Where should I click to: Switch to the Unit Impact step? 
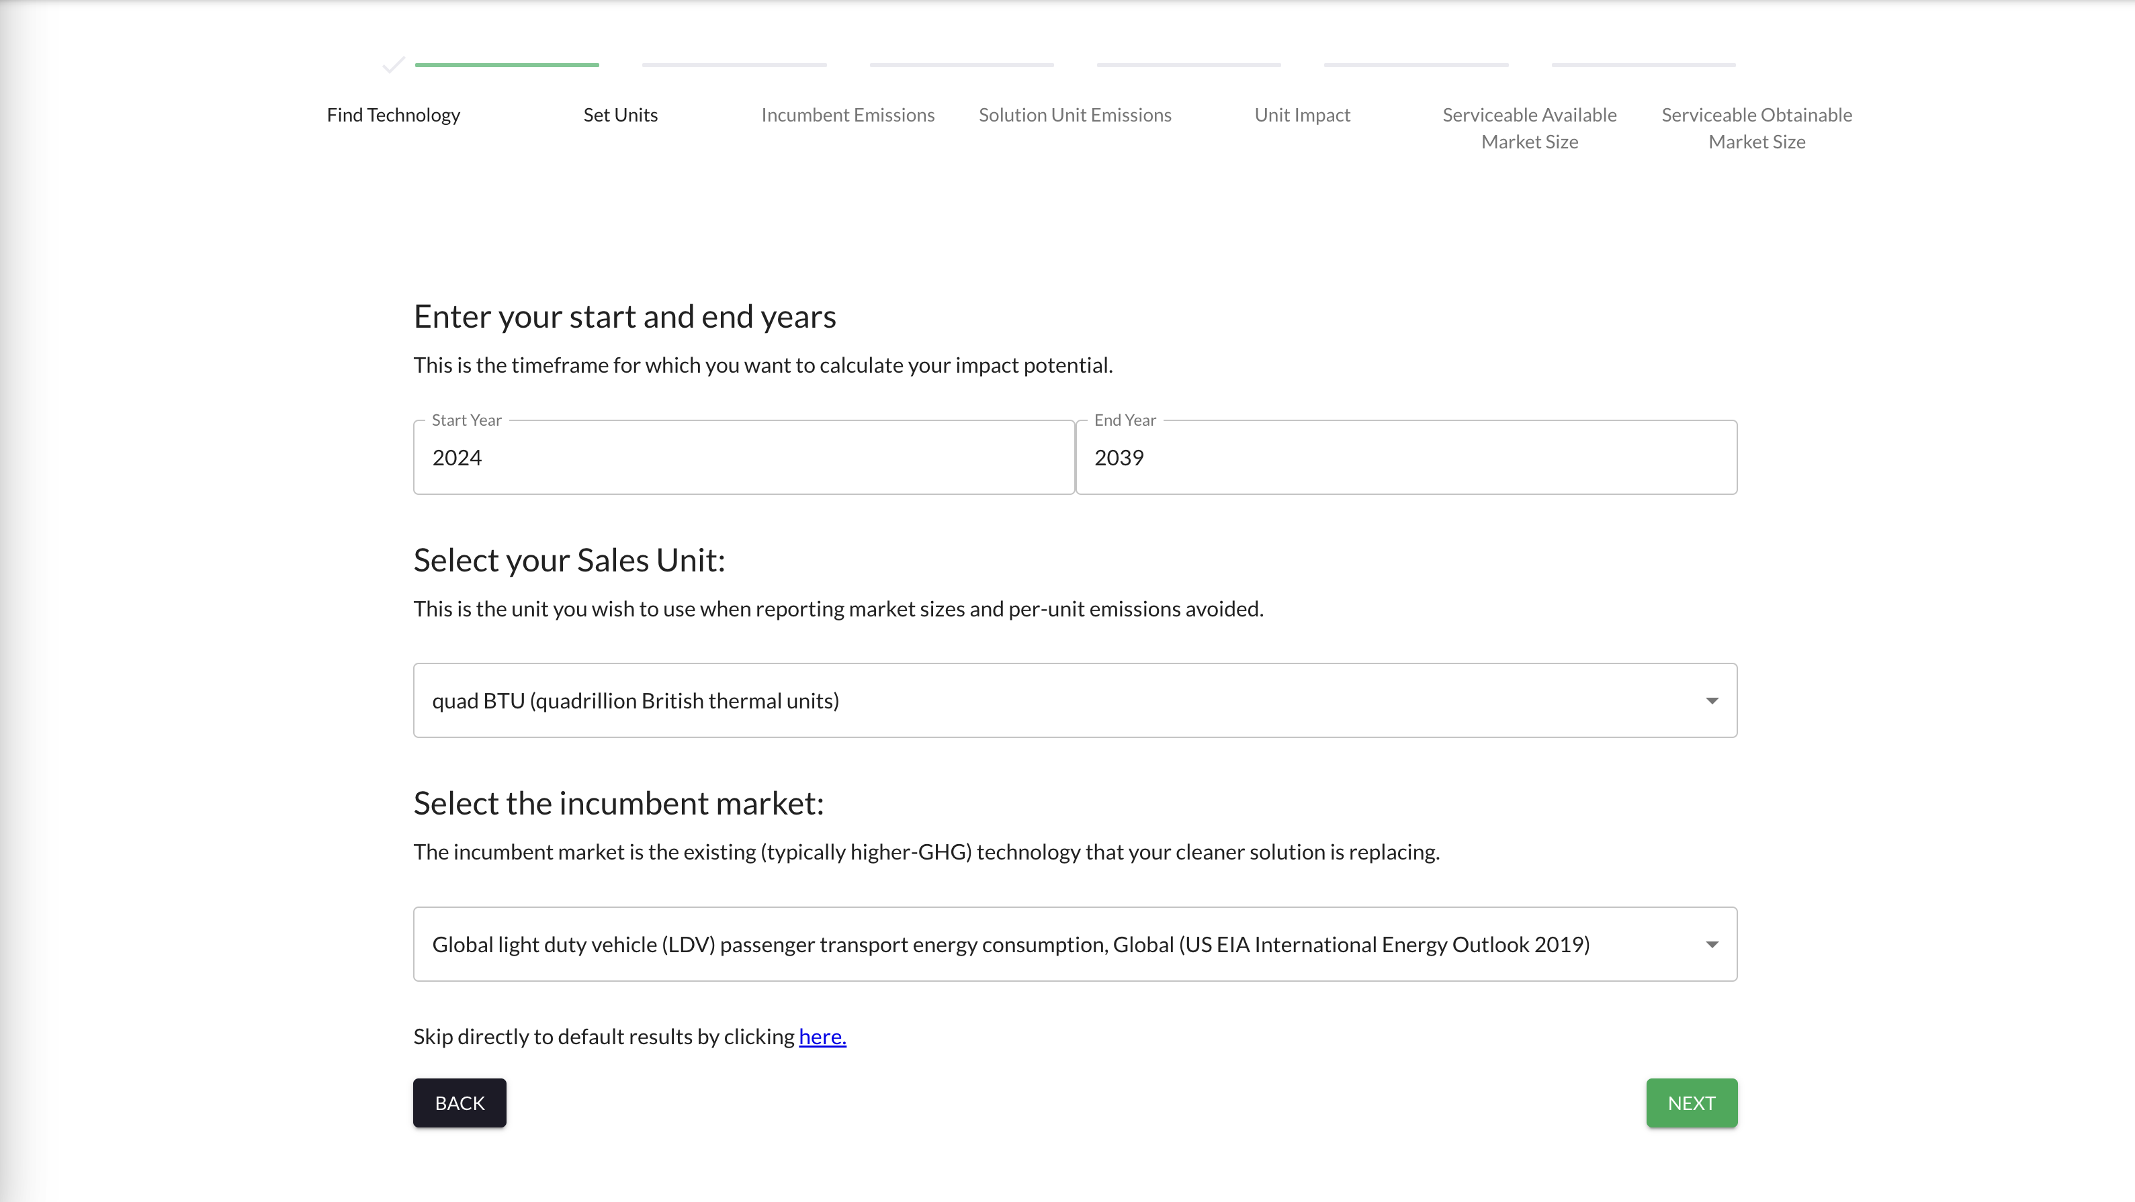coord(1301,115)
